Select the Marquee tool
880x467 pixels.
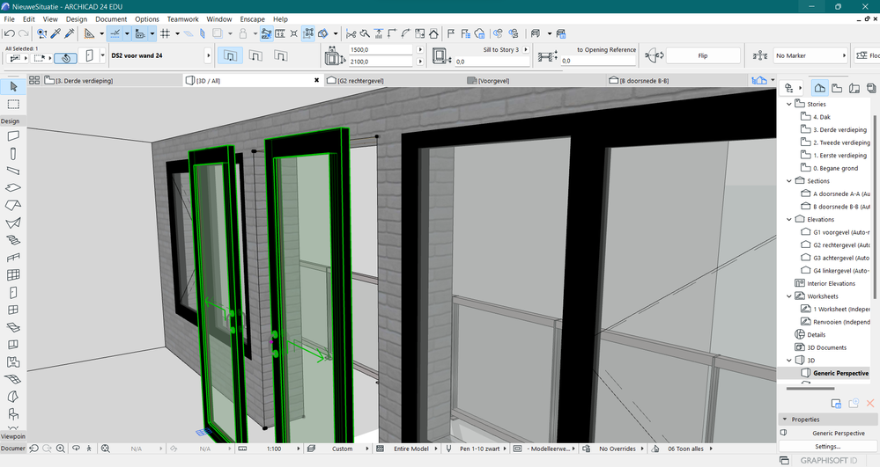(x=13, y=105)
